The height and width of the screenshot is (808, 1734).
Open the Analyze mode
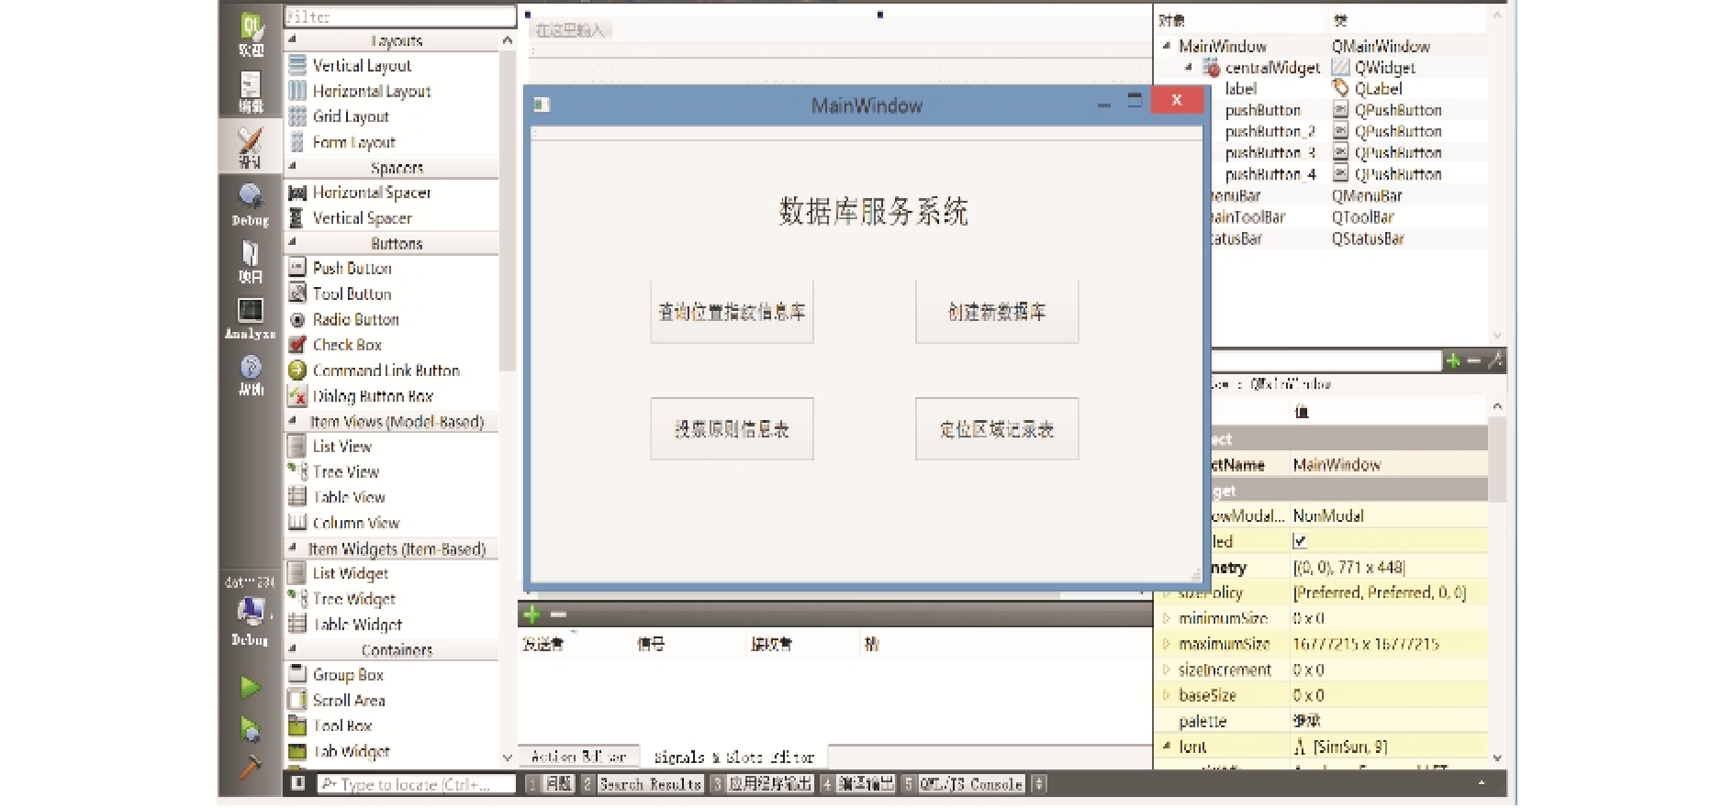click(250, 318)
